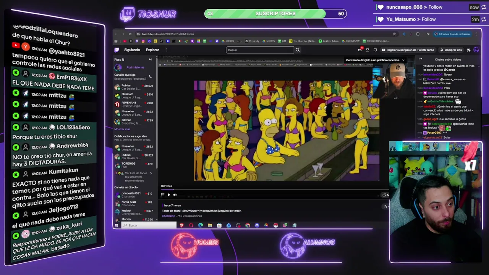Screen dimensions: 489x275
Task: Click the Windows taskbar Buscar box
Action: pyautogui.click(x=149, y=225)
